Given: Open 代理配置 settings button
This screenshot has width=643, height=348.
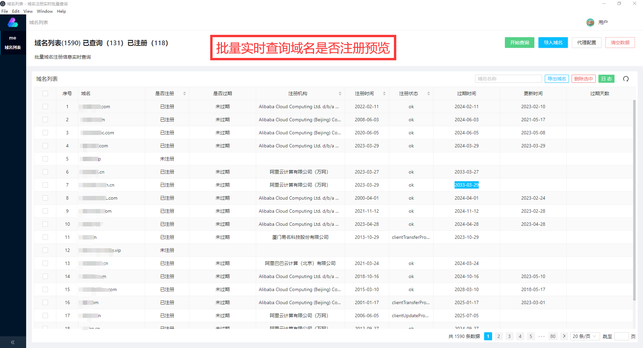Looking at the screenshot, I should (x=586, y=43).
